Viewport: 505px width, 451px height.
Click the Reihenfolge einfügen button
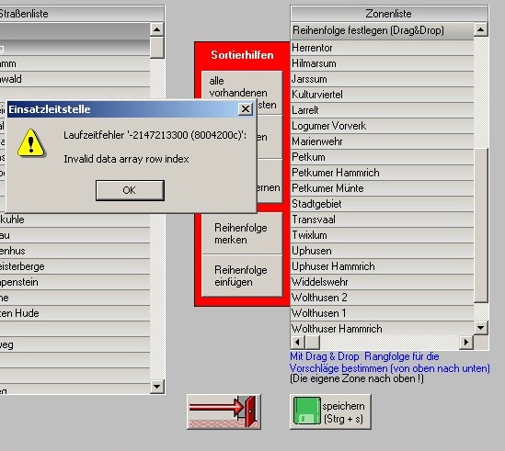[242, 276]
